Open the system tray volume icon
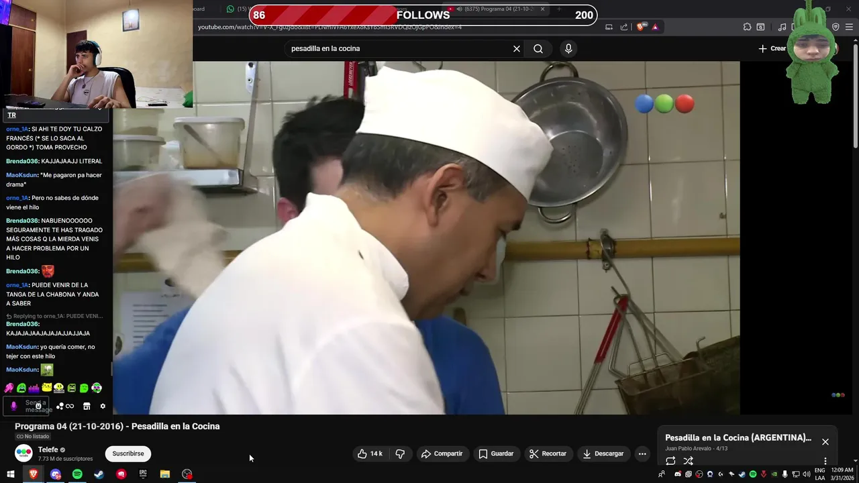Viewport: 859px width, 483px height. tap(806, 474)
